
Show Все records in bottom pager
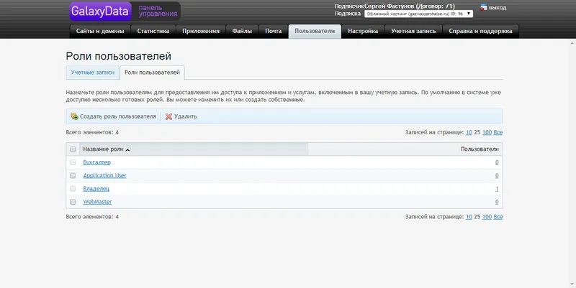(x=498, y=217)
